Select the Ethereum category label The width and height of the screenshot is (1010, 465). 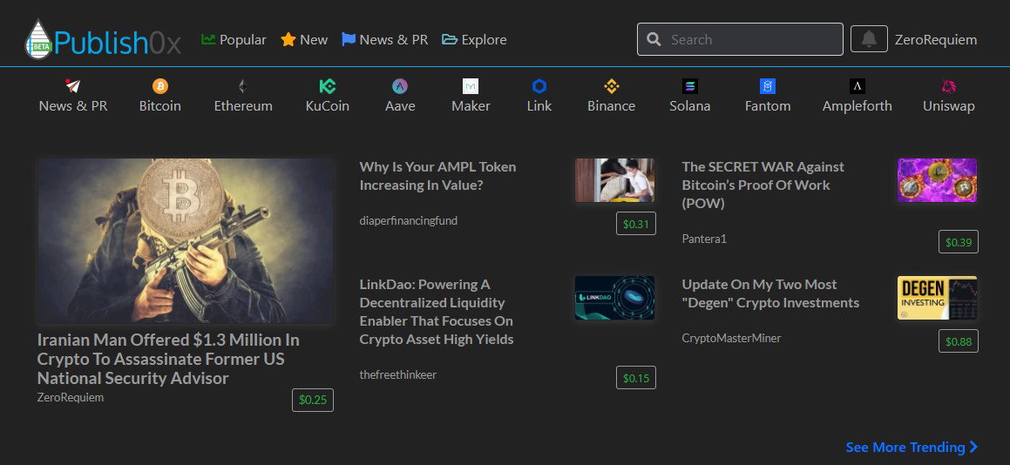pyautogui.click(x=243, y=106)
